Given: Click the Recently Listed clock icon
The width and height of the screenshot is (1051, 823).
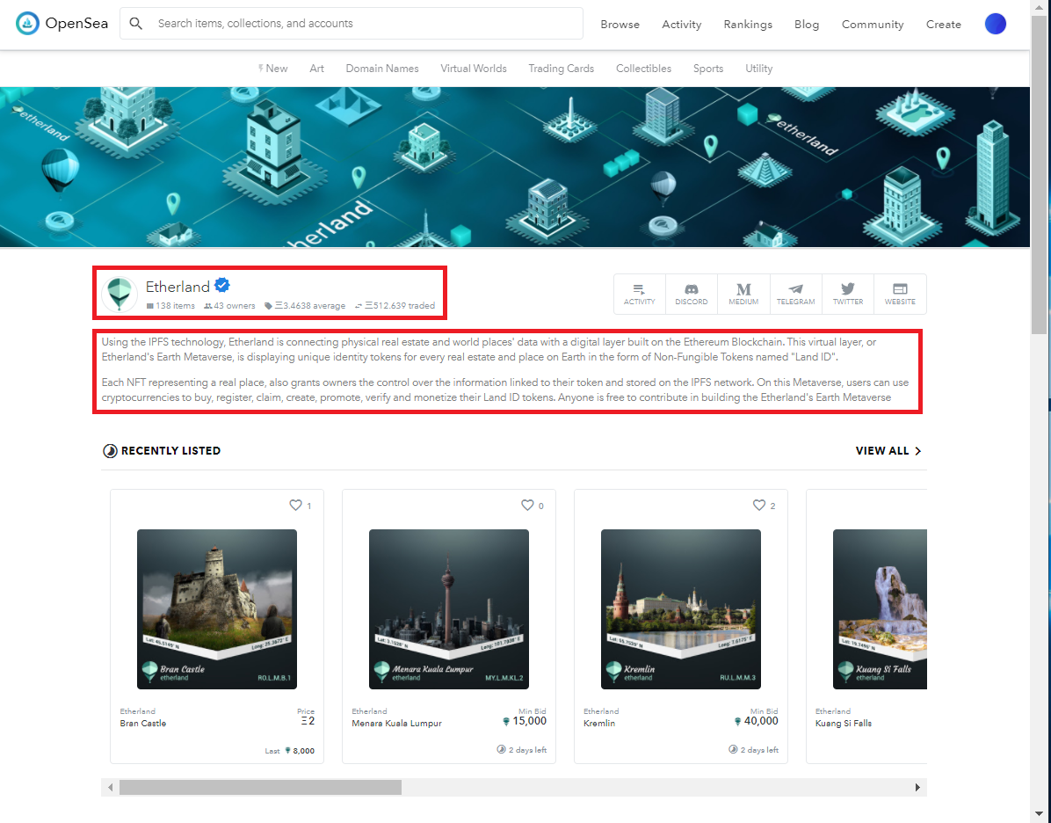Looking at the screenshot, I should point(110,451).
